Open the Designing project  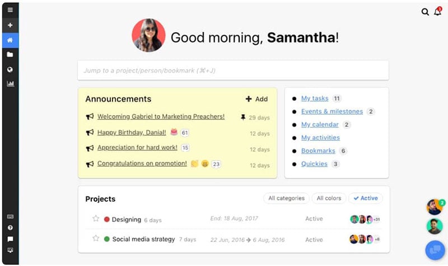pos(127,220)
